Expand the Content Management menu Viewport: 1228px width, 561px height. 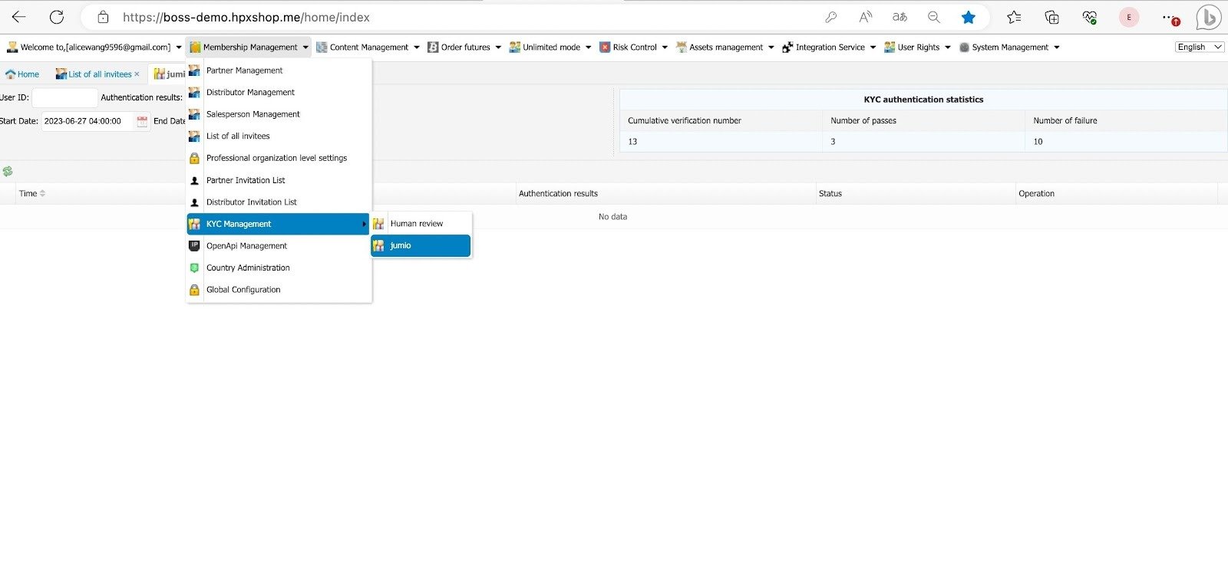coord(368,48)
